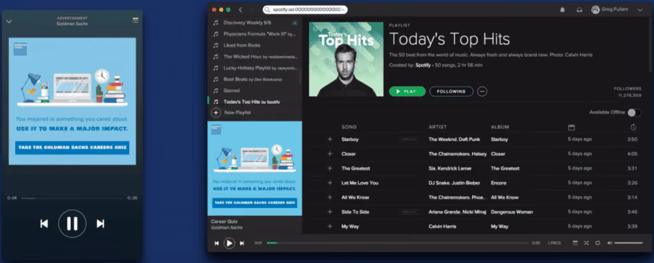Open the headphones devices icon
The width and height of the screenshot is (654, 263).
pyautogui.click(x=579, y=10)
